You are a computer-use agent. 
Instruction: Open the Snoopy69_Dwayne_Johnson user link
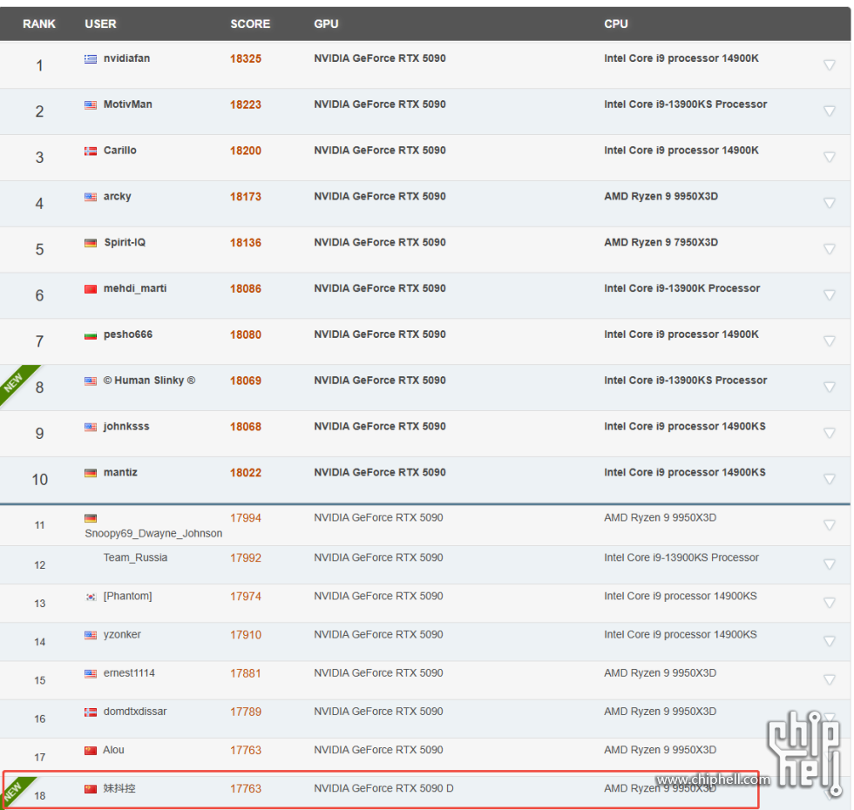click(x=153, y=533)
